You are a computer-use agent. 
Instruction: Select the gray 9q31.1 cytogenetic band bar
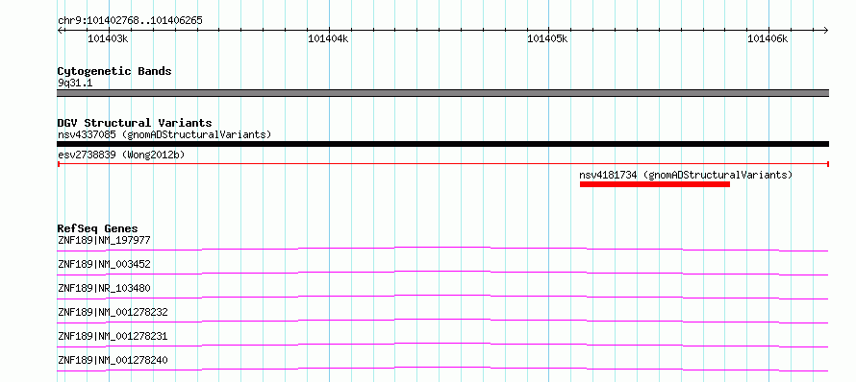pyautogui.click(x=442, y=93)
